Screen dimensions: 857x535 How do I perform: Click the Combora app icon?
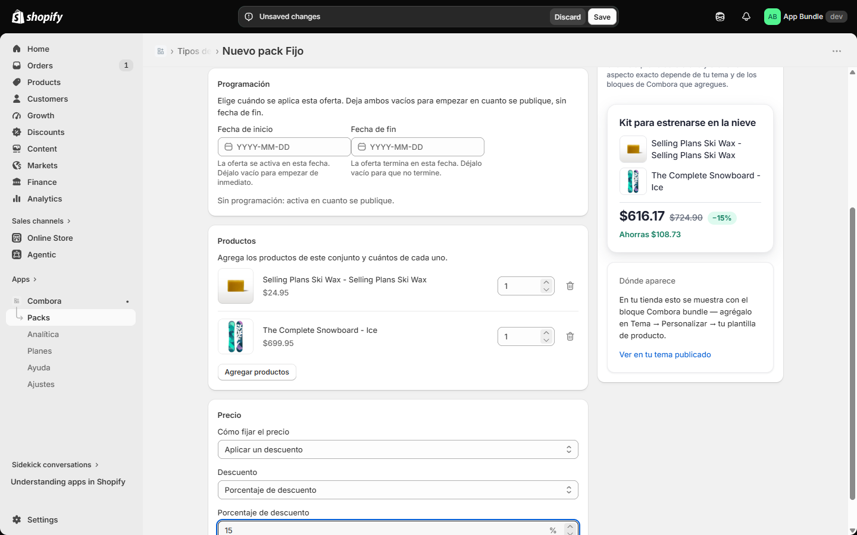(x=17, y=301)
